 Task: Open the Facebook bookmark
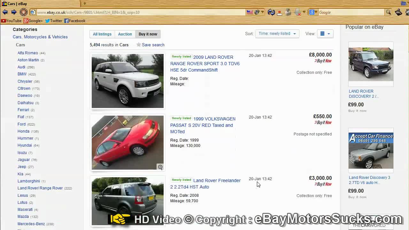click(75, 21)
